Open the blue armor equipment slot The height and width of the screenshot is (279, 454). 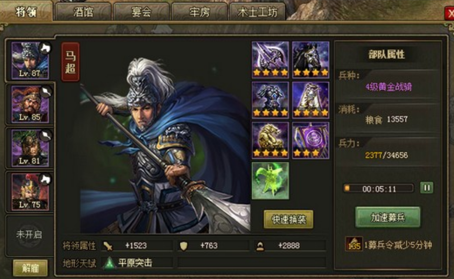click(270, 100)
